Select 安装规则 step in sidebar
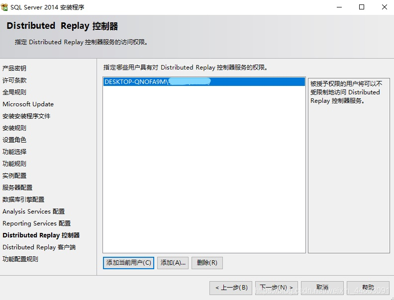Viewport: 394px width, 300px height. [14, 128]
